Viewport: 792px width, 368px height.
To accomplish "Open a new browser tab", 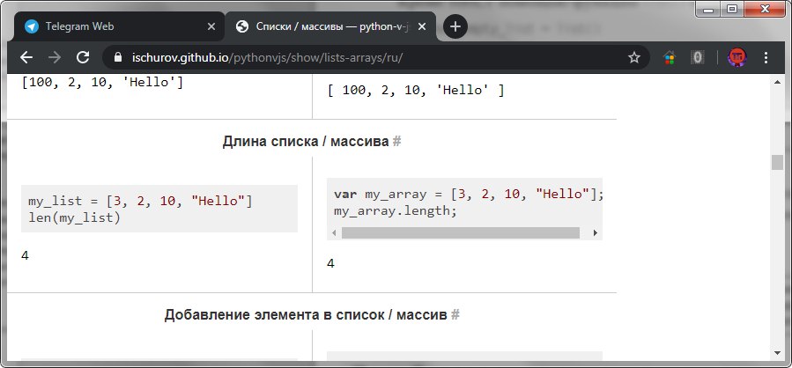I will click(x=455, y=26).
